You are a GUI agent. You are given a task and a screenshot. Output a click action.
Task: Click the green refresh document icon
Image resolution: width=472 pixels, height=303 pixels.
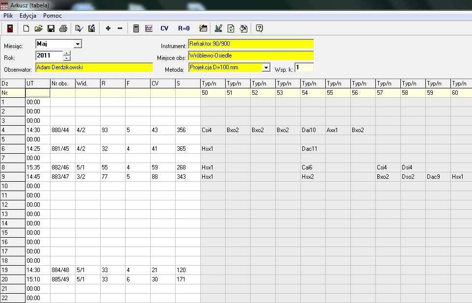[231, 28]
